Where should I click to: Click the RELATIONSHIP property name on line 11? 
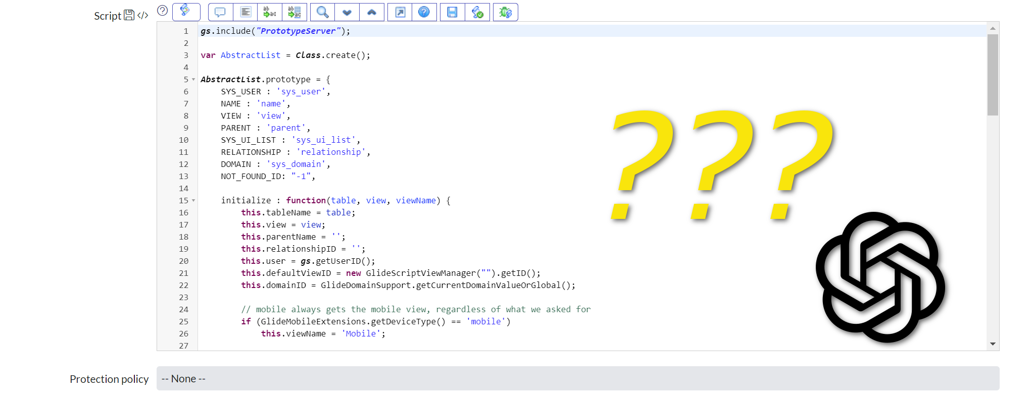[251, 152]
